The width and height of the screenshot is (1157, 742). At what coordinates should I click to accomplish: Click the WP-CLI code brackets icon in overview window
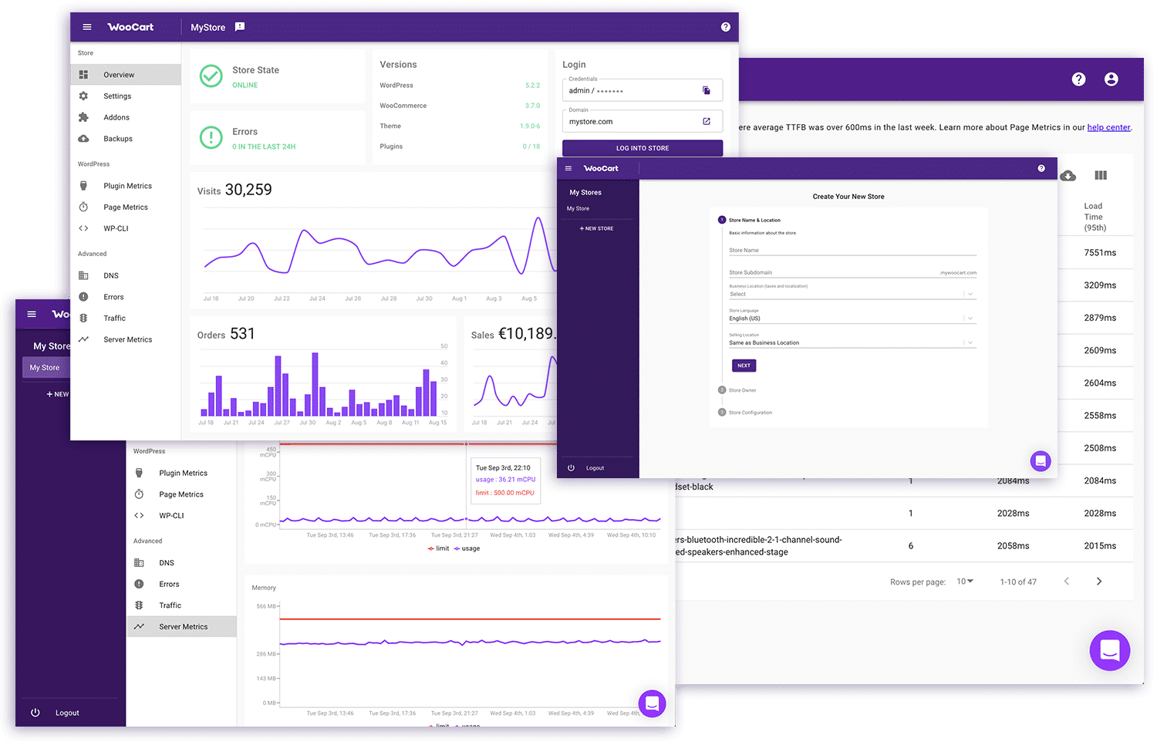[83, 228]
